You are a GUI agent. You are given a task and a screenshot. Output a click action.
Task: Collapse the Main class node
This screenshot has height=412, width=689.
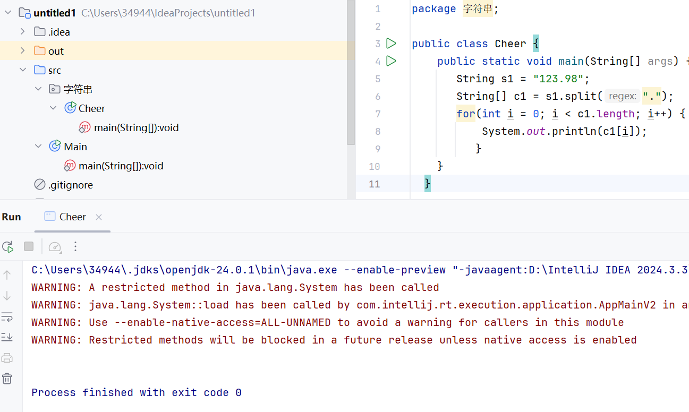point(38,146)
